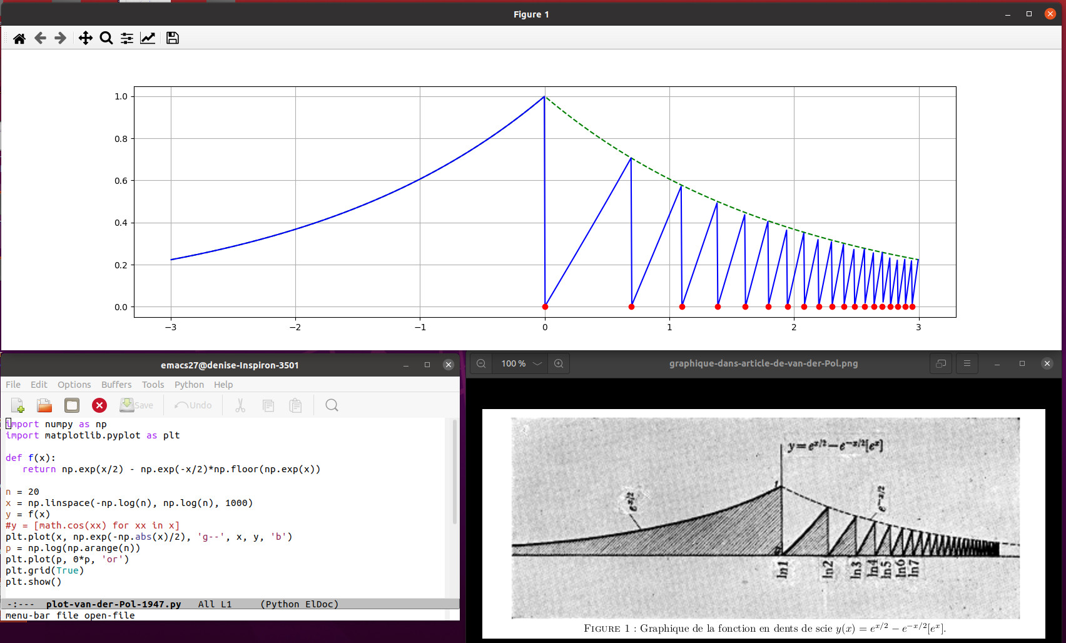Save the figure with the floppy disk icon
Viewport: 1066px width, 643px height.
click(x=173, y=39)
